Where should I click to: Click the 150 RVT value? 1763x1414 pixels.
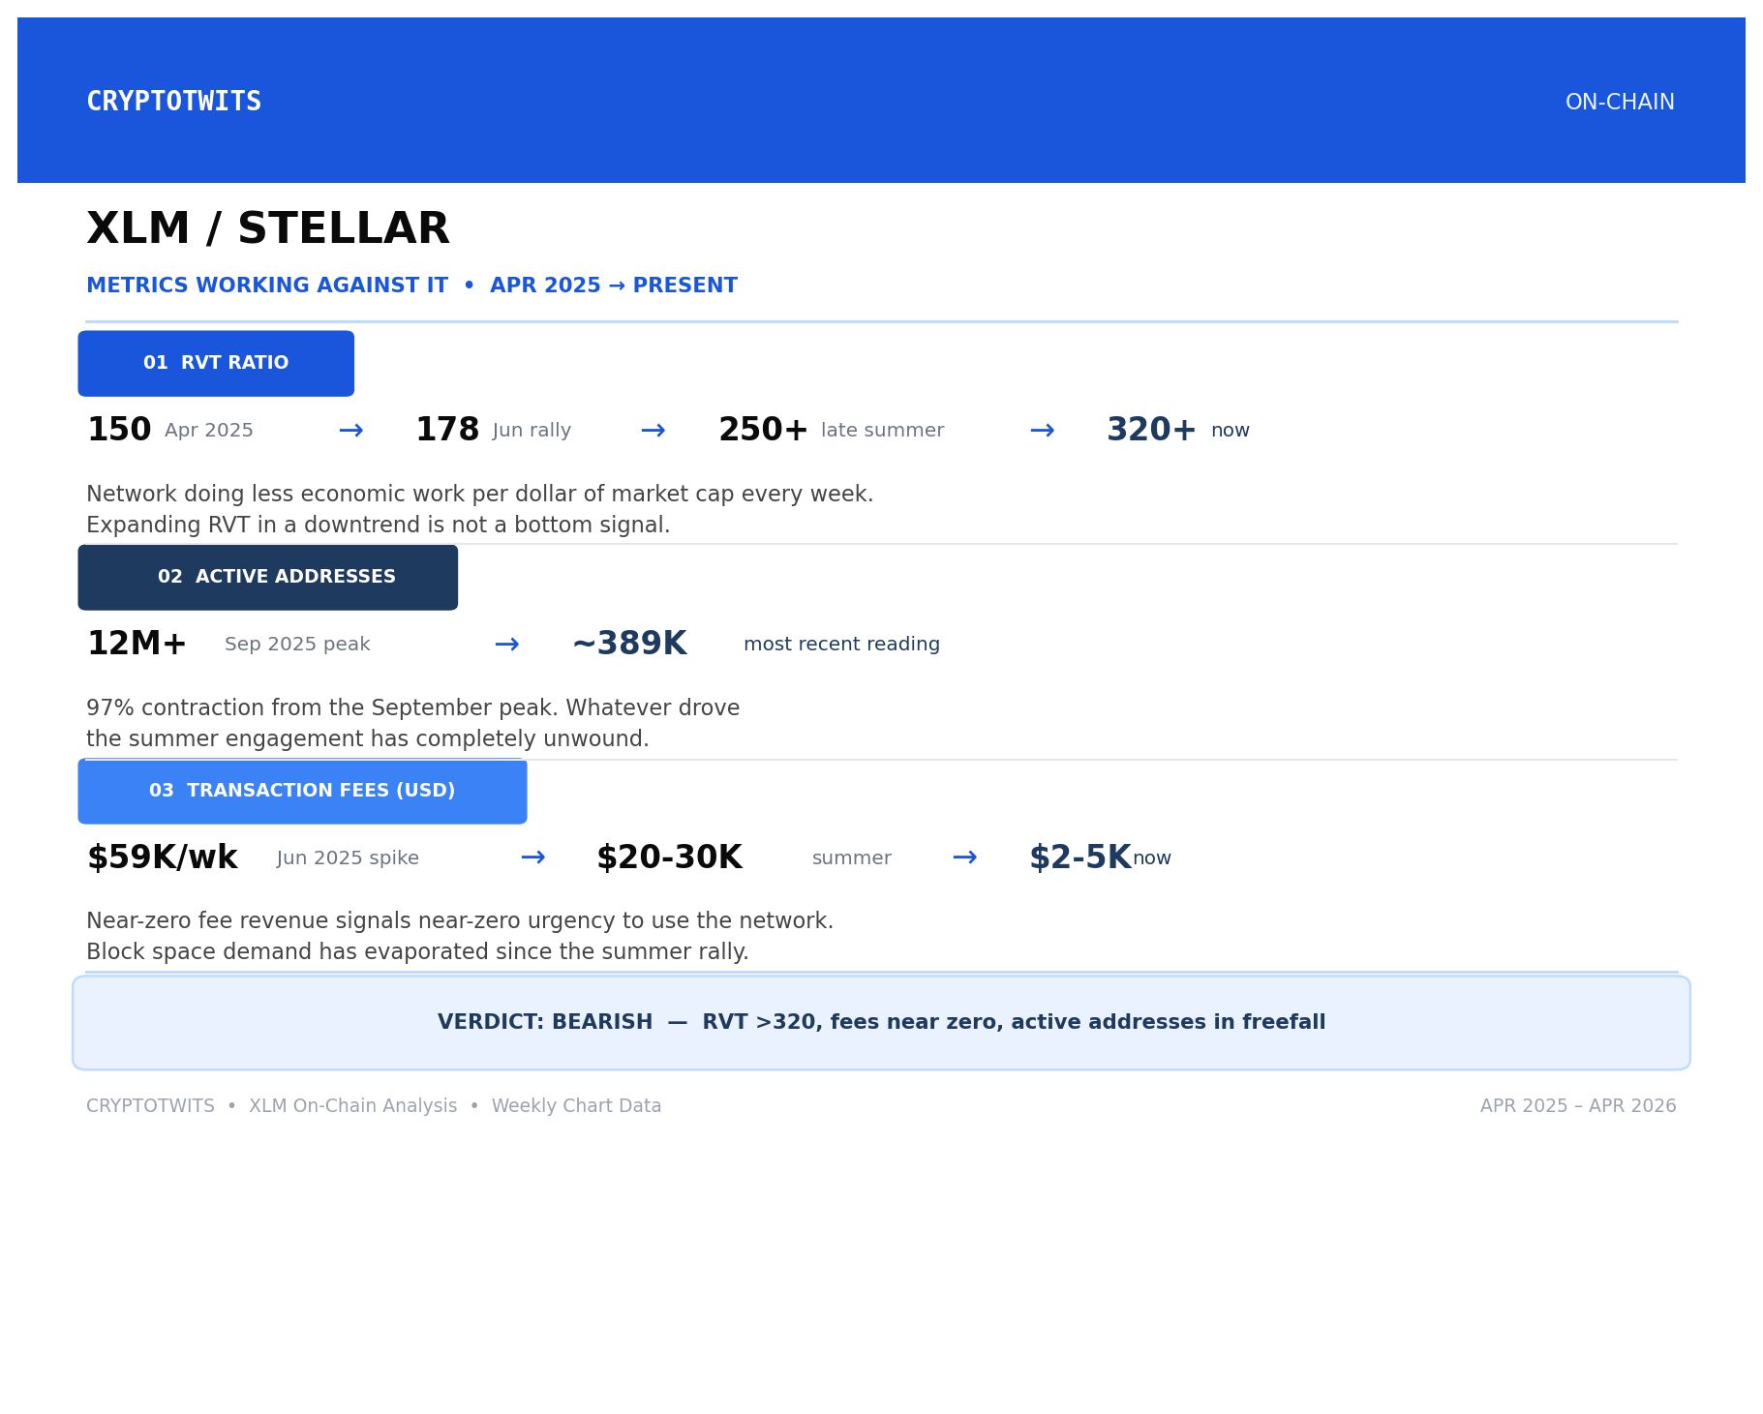pyautogui.click(x=119, y=430)
